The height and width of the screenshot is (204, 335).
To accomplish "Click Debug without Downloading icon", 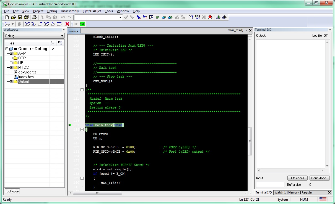I will click(x=224, y=17).
